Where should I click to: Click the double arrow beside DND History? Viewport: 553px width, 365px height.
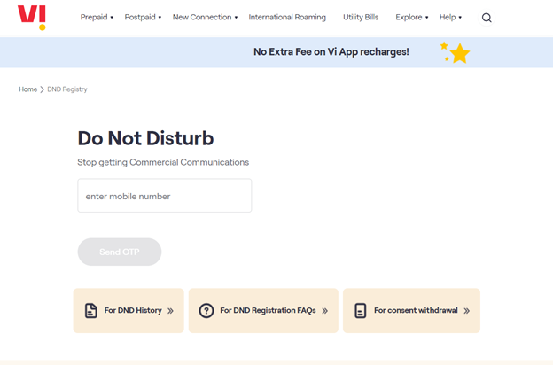pyautogui.click(x=170, y=311)
